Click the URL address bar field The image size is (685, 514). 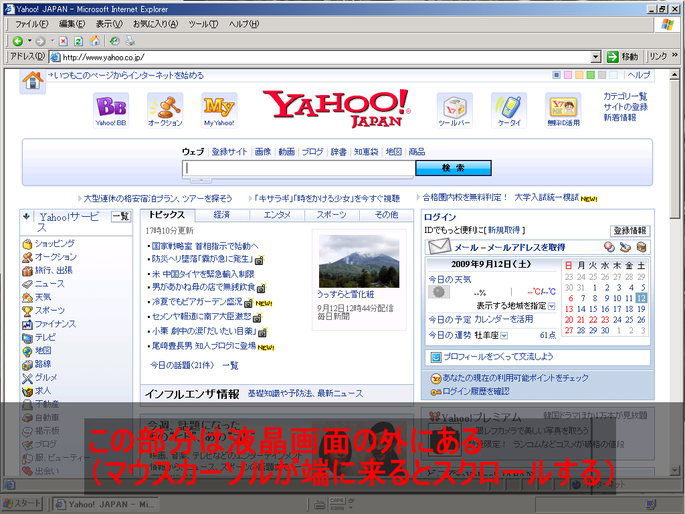(x=326, y=57)
